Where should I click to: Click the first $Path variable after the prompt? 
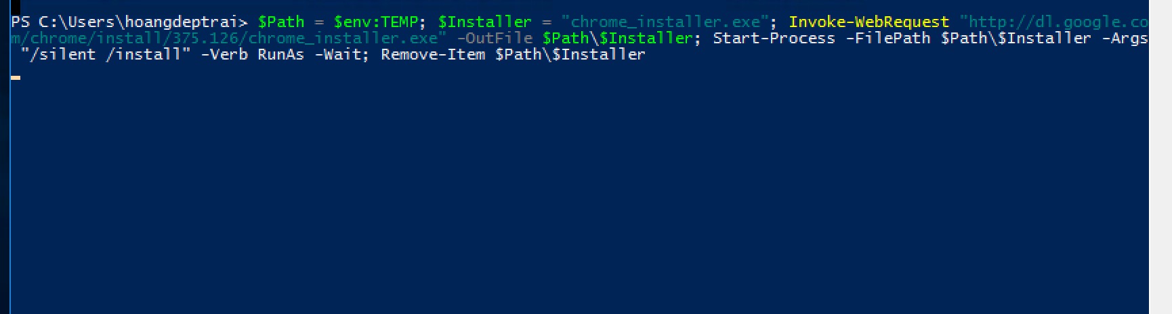coord(280,22)
